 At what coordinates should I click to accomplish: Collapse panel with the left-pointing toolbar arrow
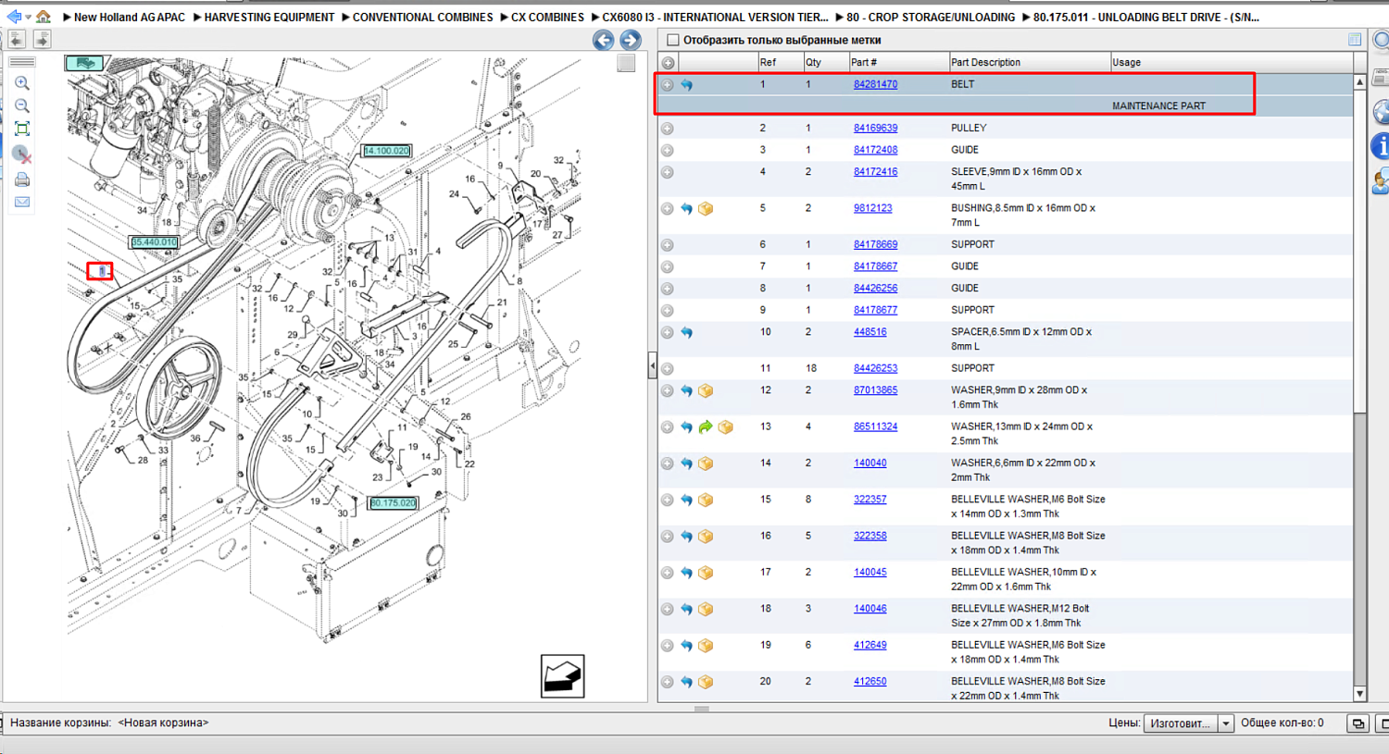(x=17, y=39)
